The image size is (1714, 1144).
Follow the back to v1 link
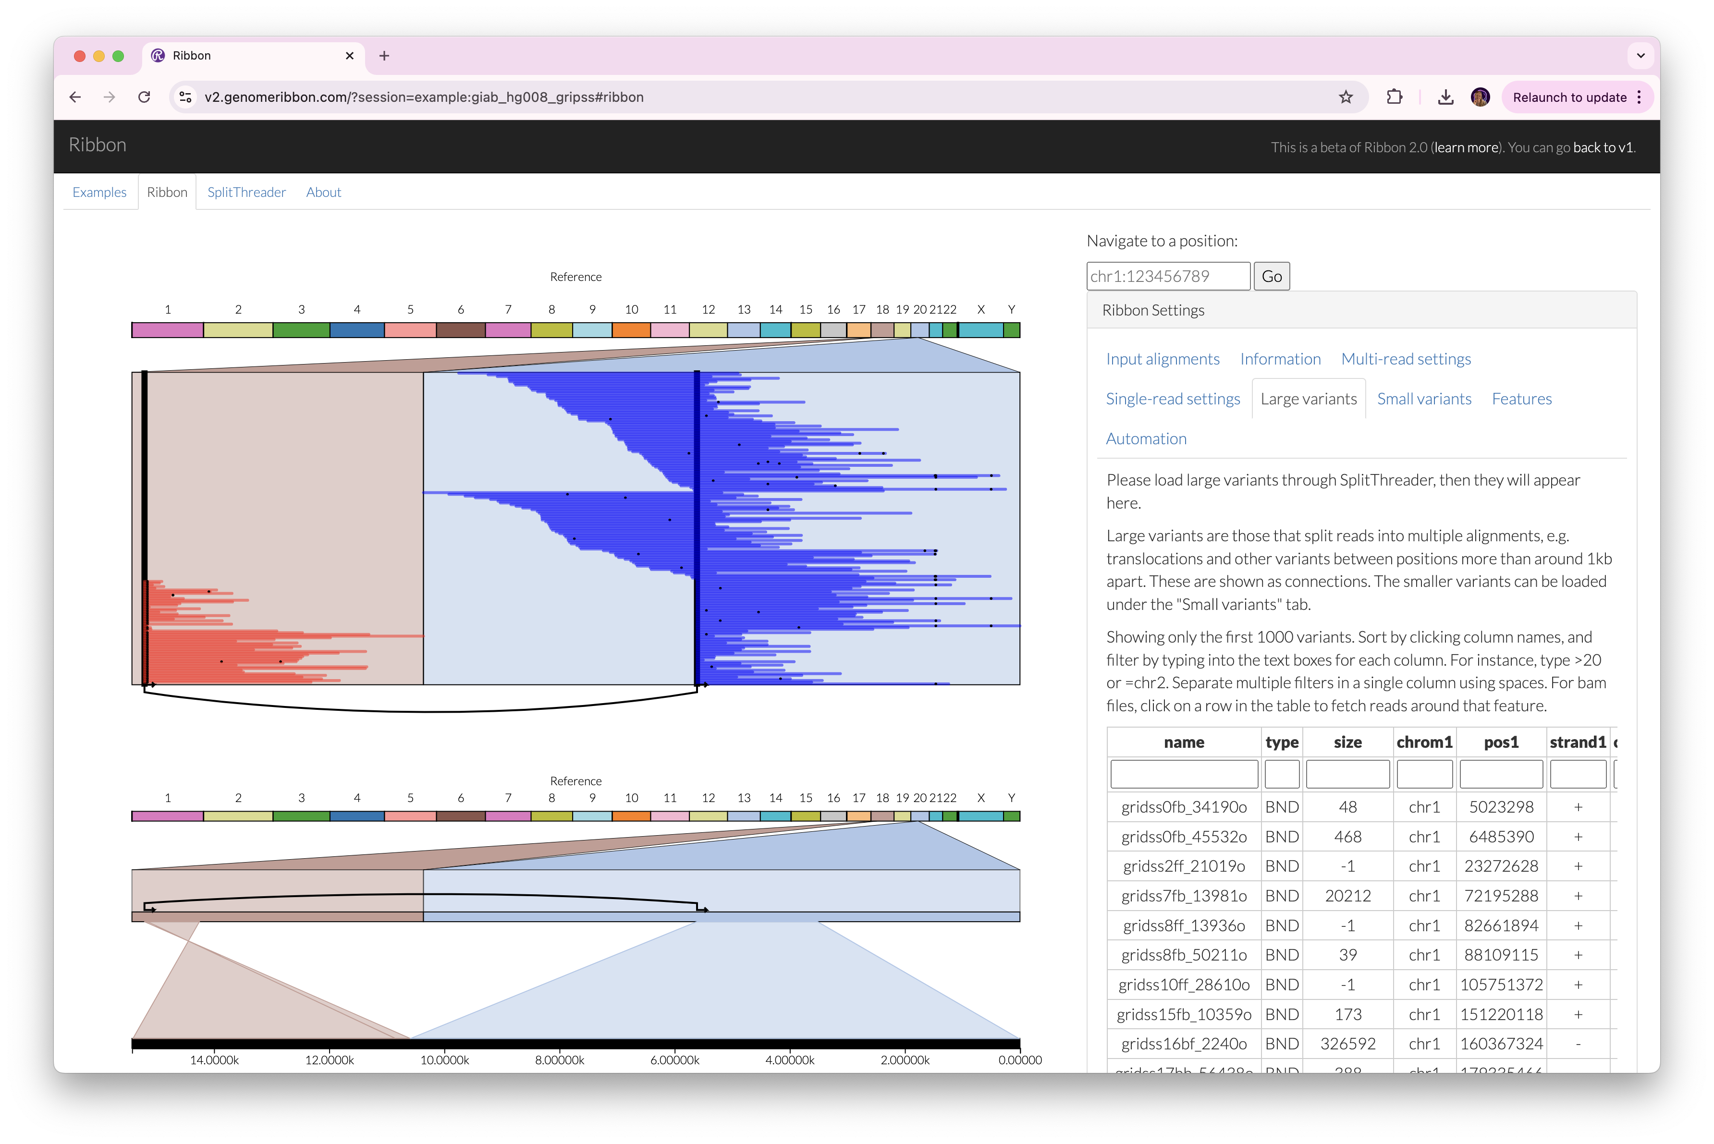click(x=1603, y=147)
